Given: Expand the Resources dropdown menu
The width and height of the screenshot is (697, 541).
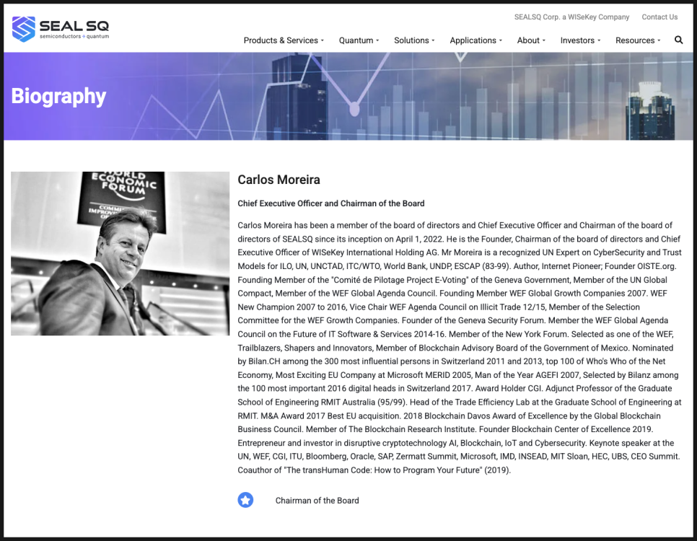Looking at the screenshot, I should coord(637,40).
